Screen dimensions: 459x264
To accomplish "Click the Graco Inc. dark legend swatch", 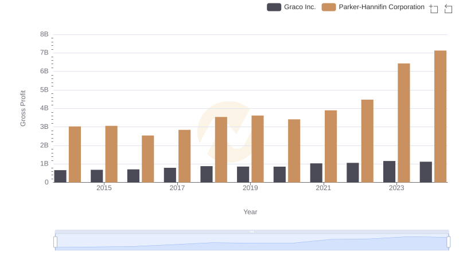I will (274, 7).
